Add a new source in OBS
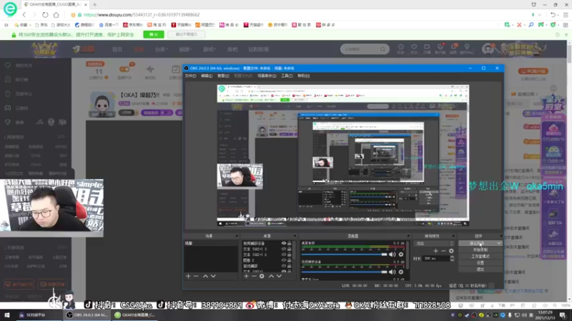 coord(246,276)
